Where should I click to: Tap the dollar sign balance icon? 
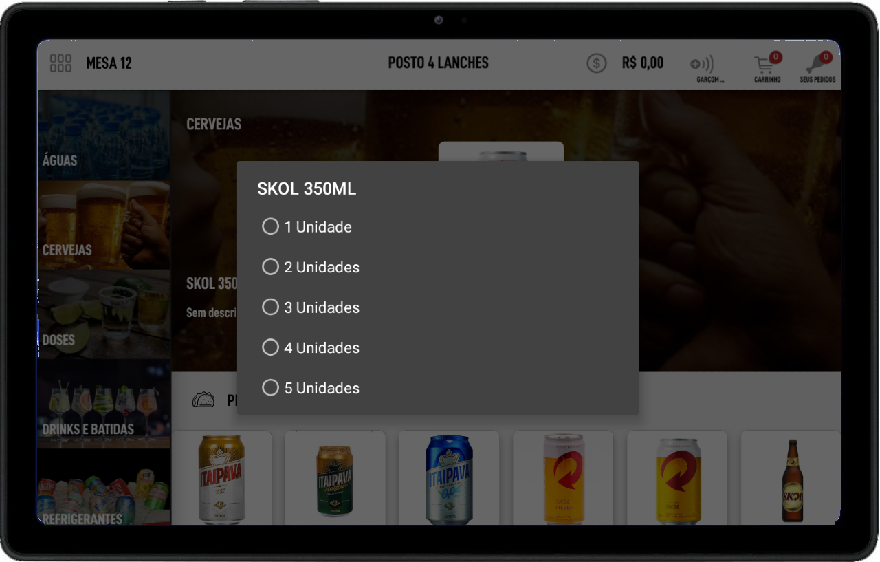[596, 63]
